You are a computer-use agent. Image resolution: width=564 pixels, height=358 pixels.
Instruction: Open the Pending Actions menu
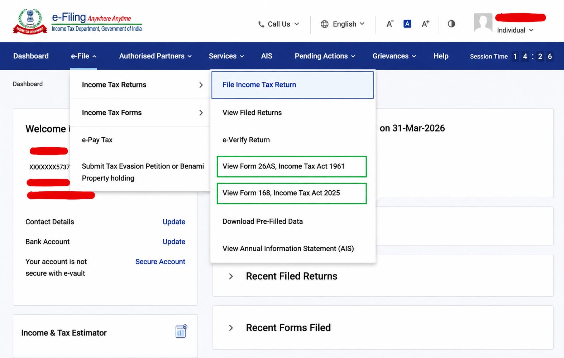pyautogui.click(x=325, y=56)
